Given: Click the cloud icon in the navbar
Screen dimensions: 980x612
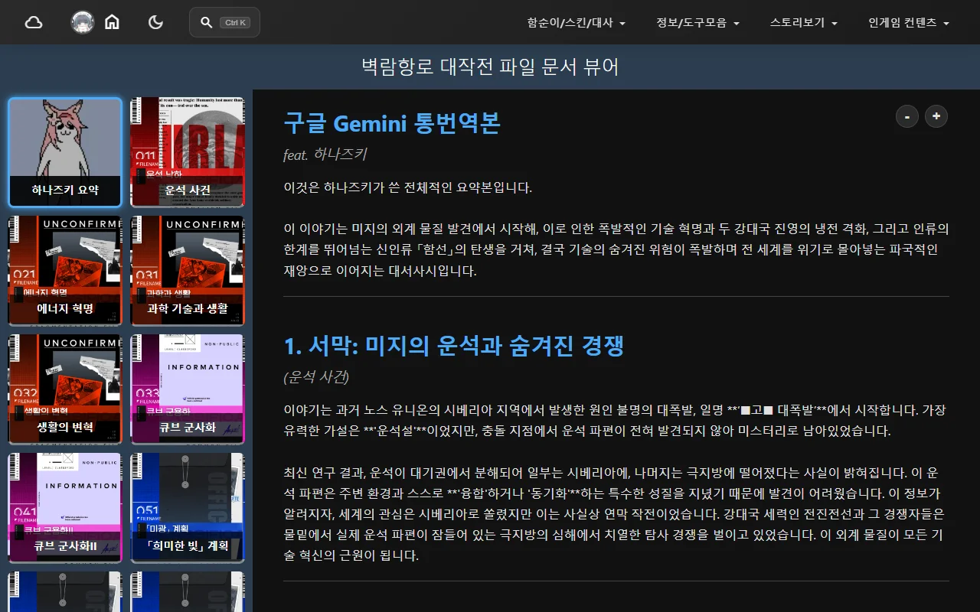Looking at the screenshot, I should pyautogui.click(x=34, y=22).
